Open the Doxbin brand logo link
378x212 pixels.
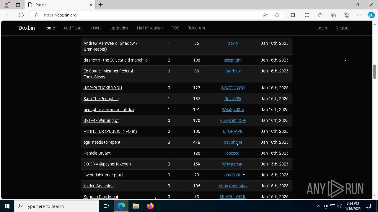27,28
